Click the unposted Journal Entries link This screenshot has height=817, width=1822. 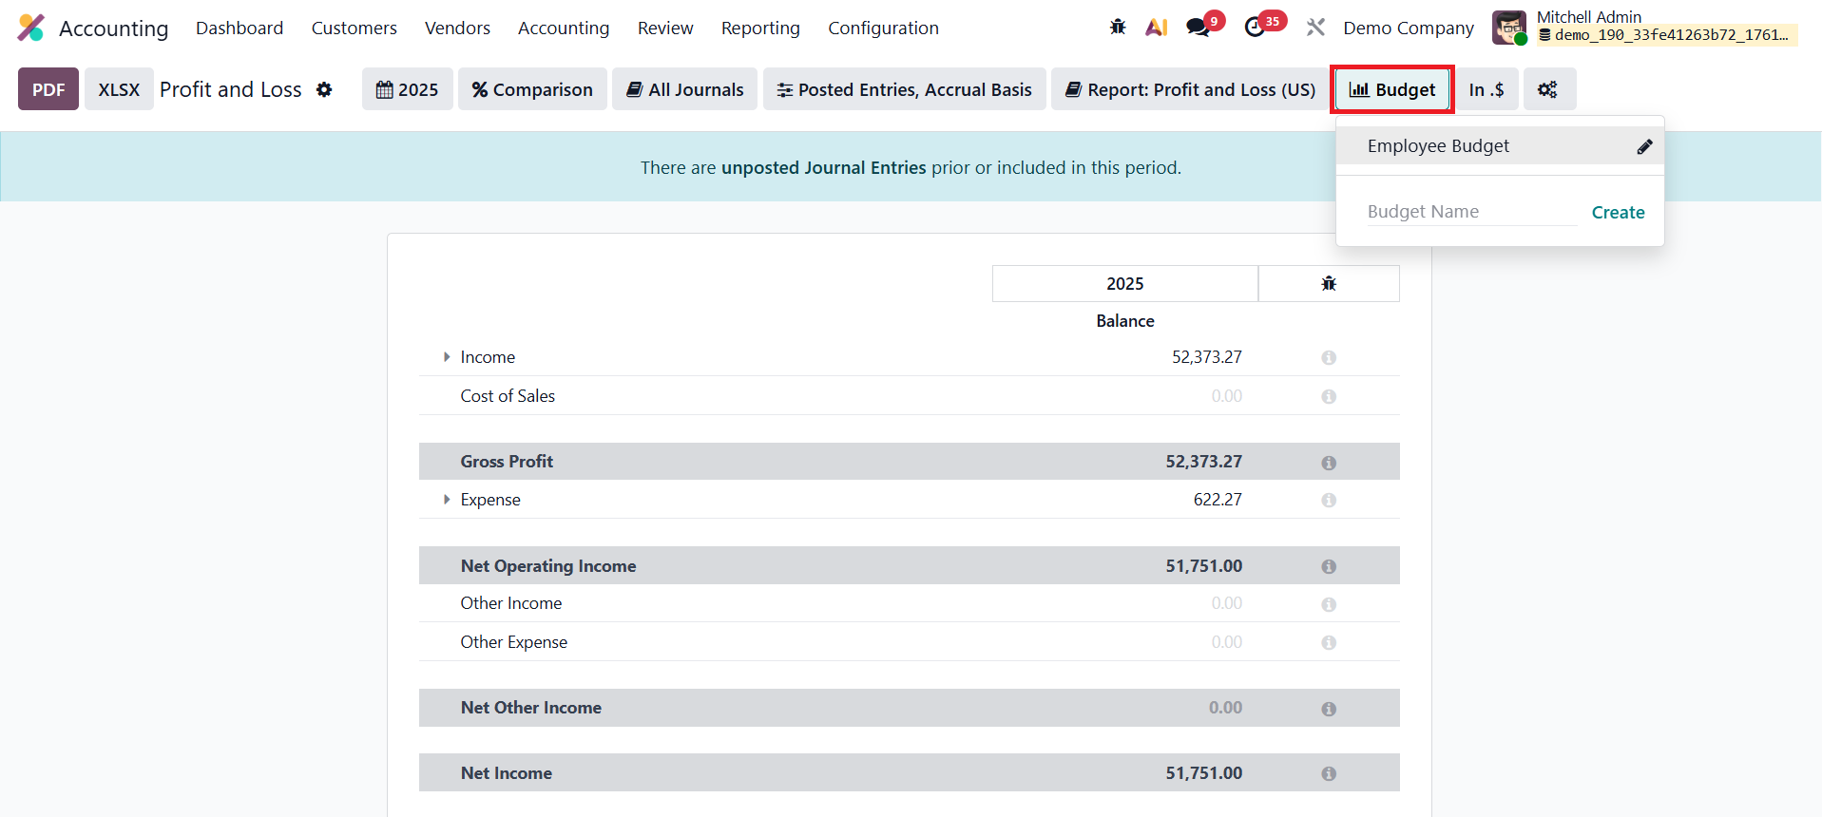click(823, 168)
